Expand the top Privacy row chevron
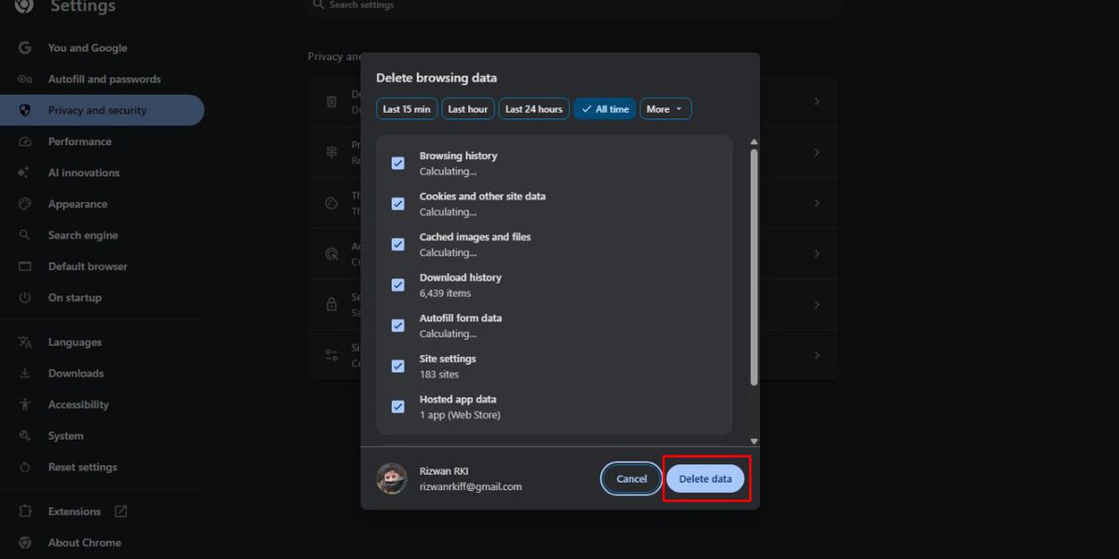1119x559 pixels. (817, 102)
